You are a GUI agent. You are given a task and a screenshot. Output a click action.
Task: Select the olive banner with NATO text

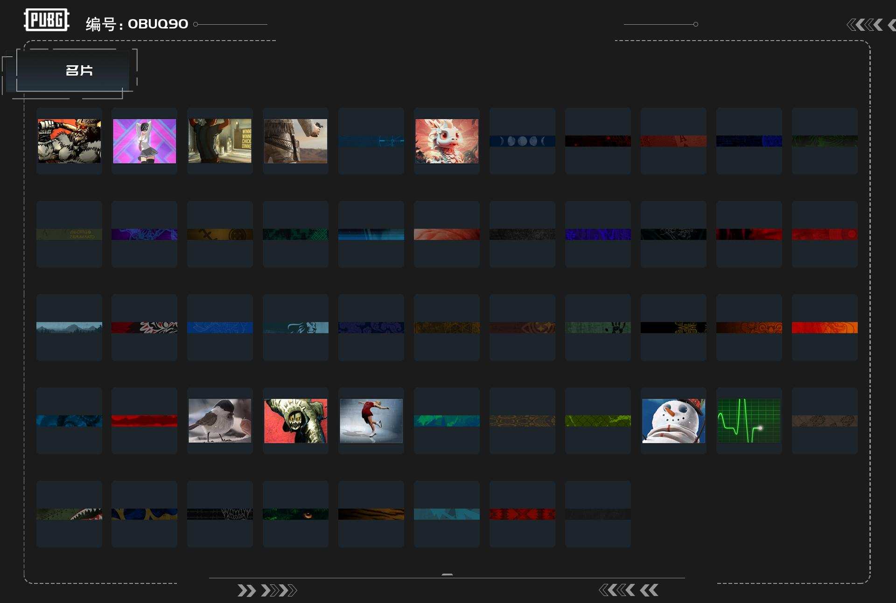click(69, 234)
